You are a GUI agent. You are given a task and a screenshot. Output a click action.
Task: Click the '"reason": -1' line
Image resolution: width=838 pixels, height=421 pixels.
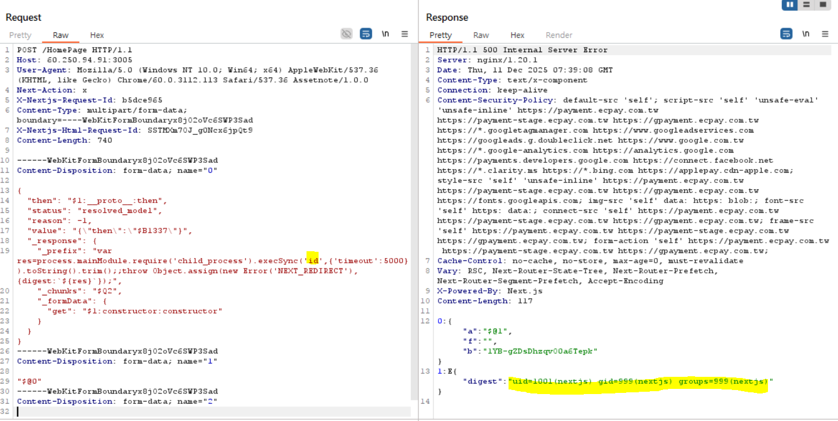(59, 220)
